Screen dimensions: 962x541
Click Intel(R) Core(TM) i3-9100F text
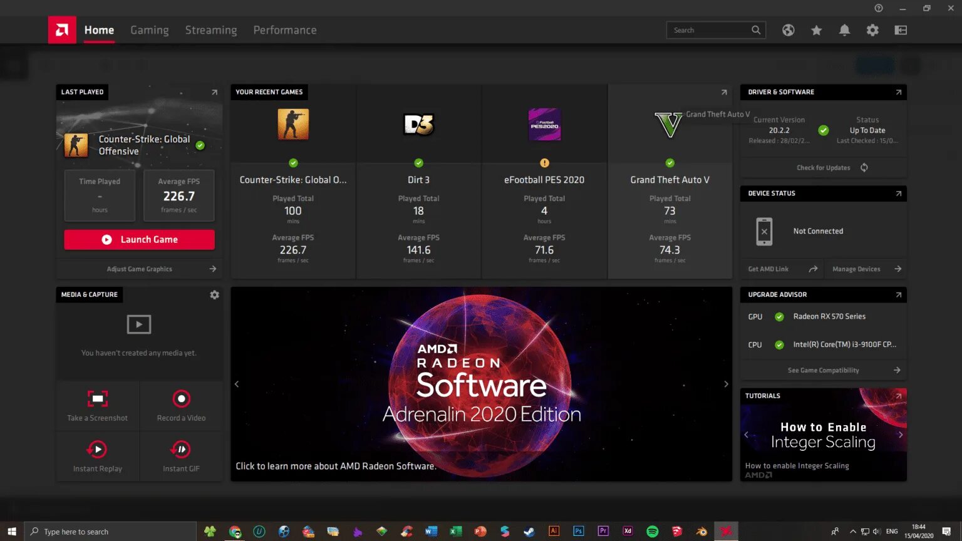[845, 344]
